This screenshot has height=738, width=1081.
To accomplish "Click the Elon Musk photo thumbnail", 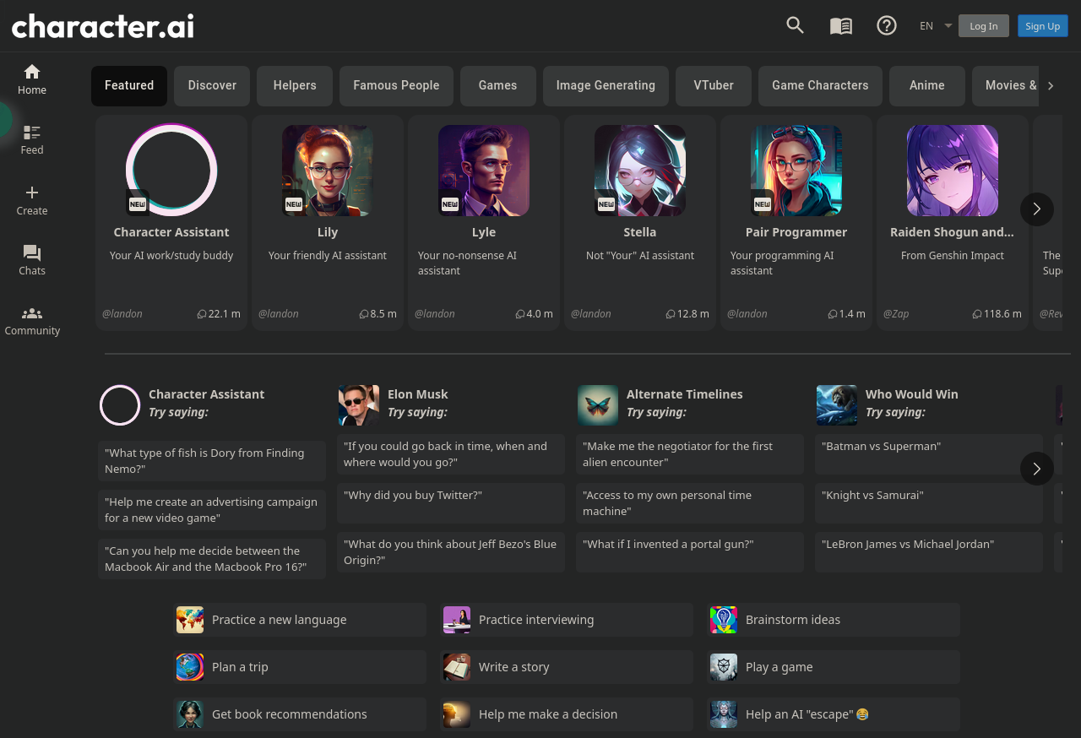I will (359, 405).
